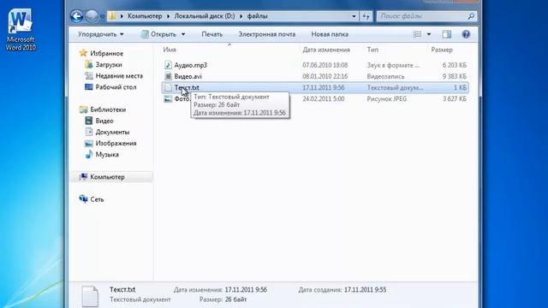Sort by the Имя column header
The image size is (548, 308).
pyautogui.click(x=170, y=50)
